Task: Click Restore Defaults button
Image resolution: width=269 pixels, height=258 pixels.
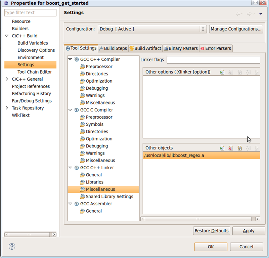Action: 212,231
